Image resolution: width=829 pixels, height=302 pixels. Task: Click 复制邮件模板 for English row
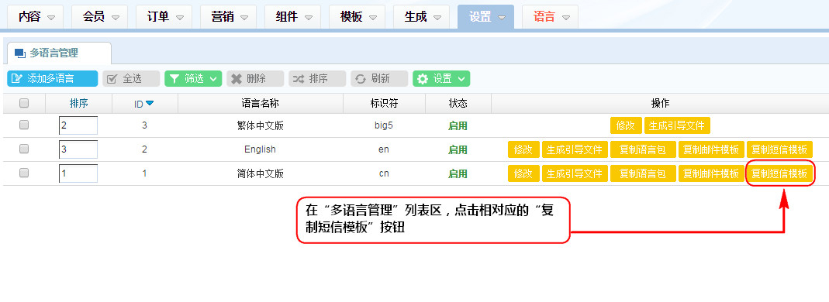tap(711, 149)
